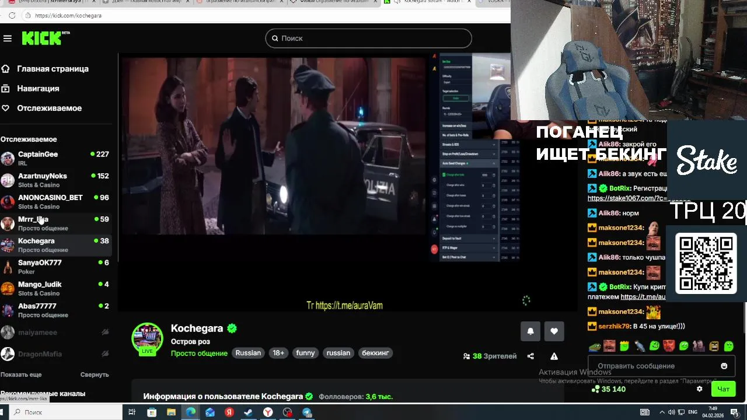The width and height of the screenshot is (747, 420).
Task: Click Показать еще link
Action: [x=21, y=374]
